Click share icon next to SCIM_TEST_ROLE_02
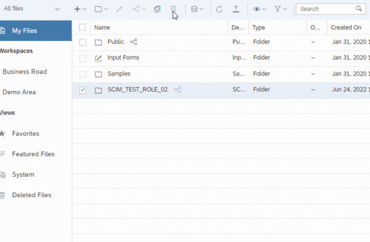The width and height of the screenshot is (370, 242). click(177, 89)
